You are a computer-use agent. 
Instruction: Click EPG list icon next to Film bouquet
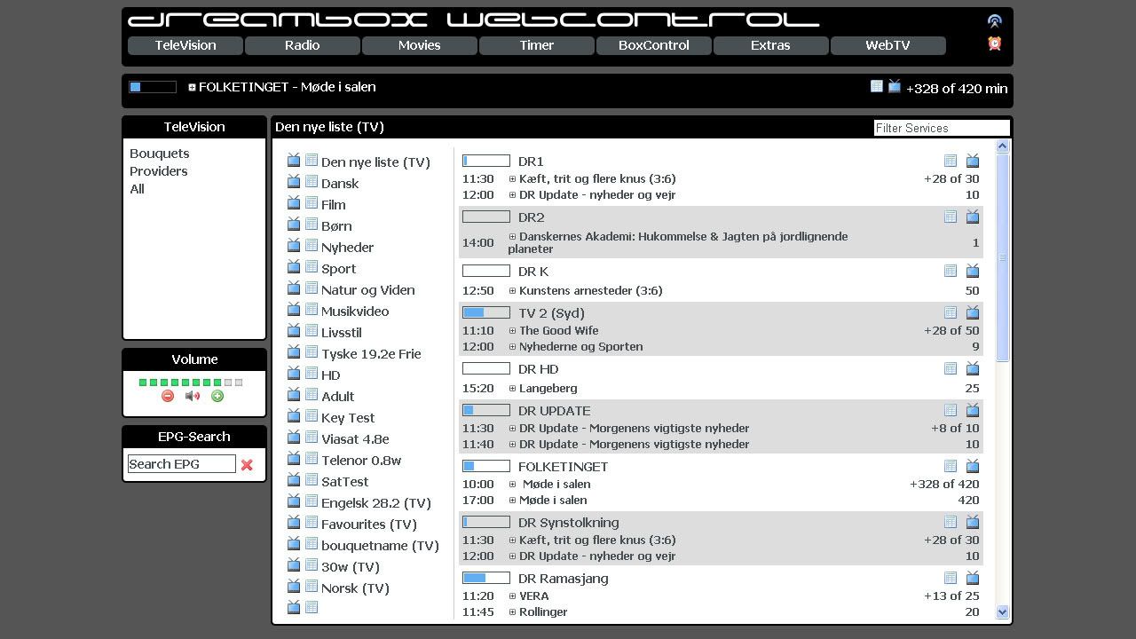click(x=312, y=203)
